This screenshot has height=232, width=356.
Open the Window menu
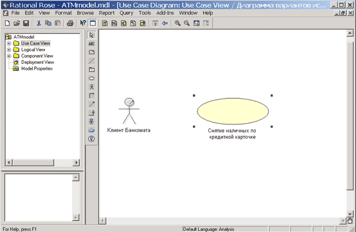(188, 13)
